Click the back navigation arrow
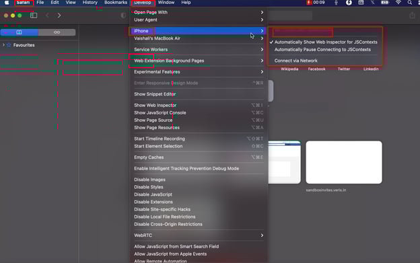The width and height of the screenshot is (420, 263). pos(47,15)
